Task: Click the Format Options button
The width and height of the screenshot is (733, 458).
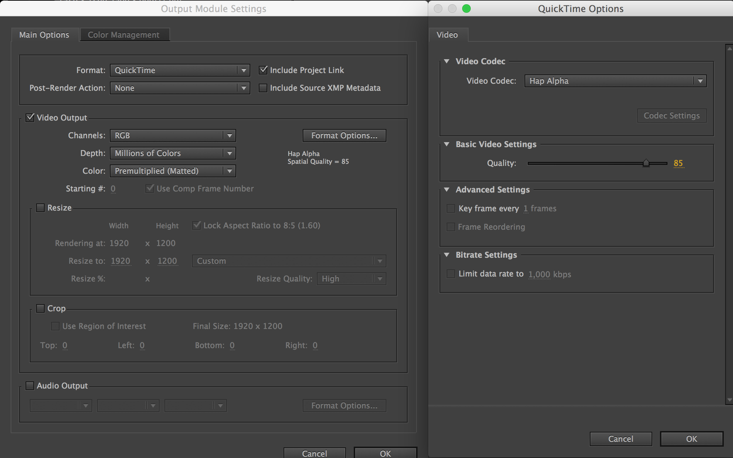Action: click(343, 136)
